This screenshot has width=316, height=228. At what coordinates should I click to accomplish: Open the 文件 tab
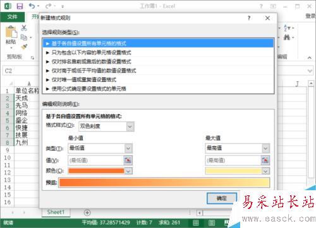[13, 17]
